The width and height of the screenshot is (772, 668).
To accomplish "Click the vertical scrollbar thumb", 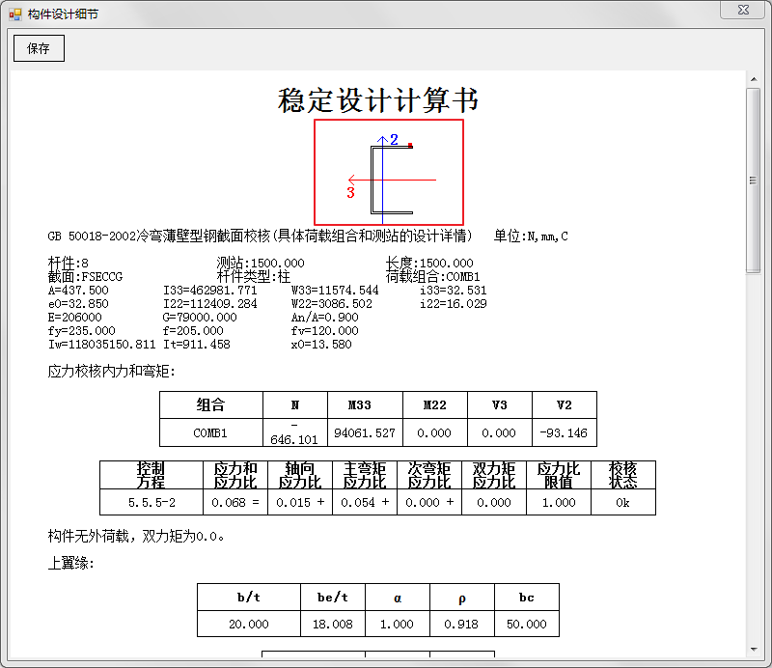I will click(753, 181).
